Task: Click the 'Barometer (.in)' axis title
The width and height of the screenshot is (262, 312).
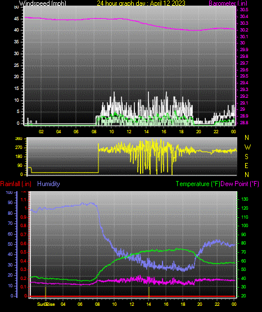Action: click(228, 3)
